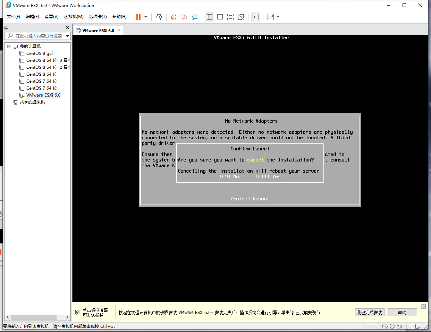Collapse the 我的计算机 tree node

[9, 47]
